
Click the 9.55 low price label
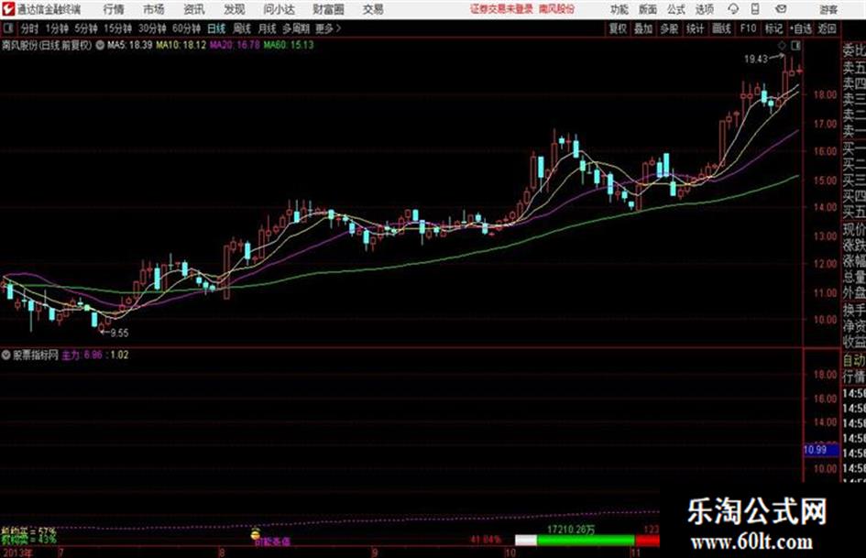(x=119, y=334)
